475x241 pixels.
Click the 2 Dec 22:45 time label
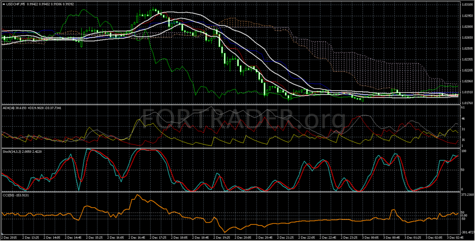click(329, 238)
